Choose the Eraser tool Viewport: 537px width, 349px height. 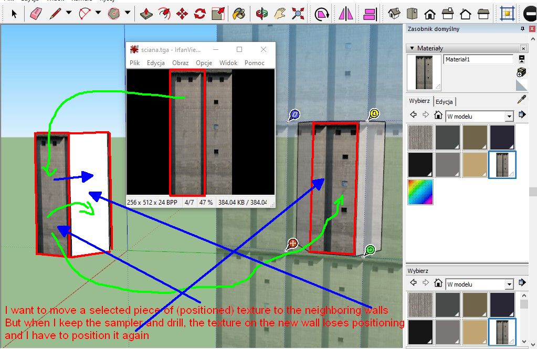click(x=36, y=14)
